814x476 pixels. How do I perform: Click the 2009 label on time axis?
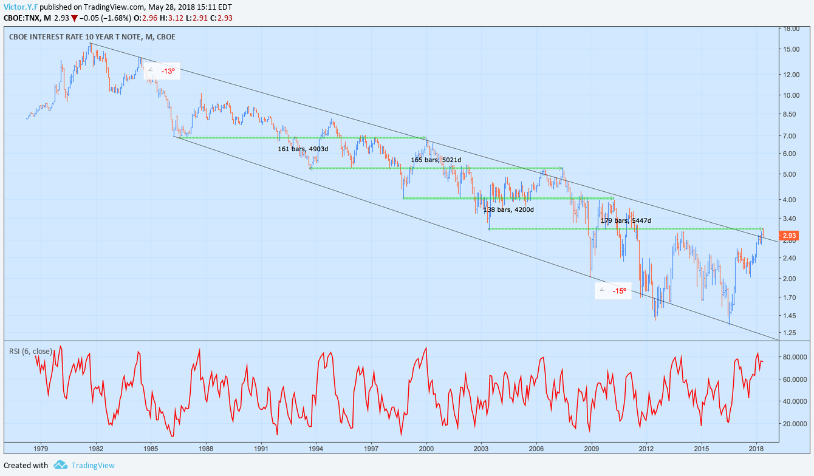592,449
